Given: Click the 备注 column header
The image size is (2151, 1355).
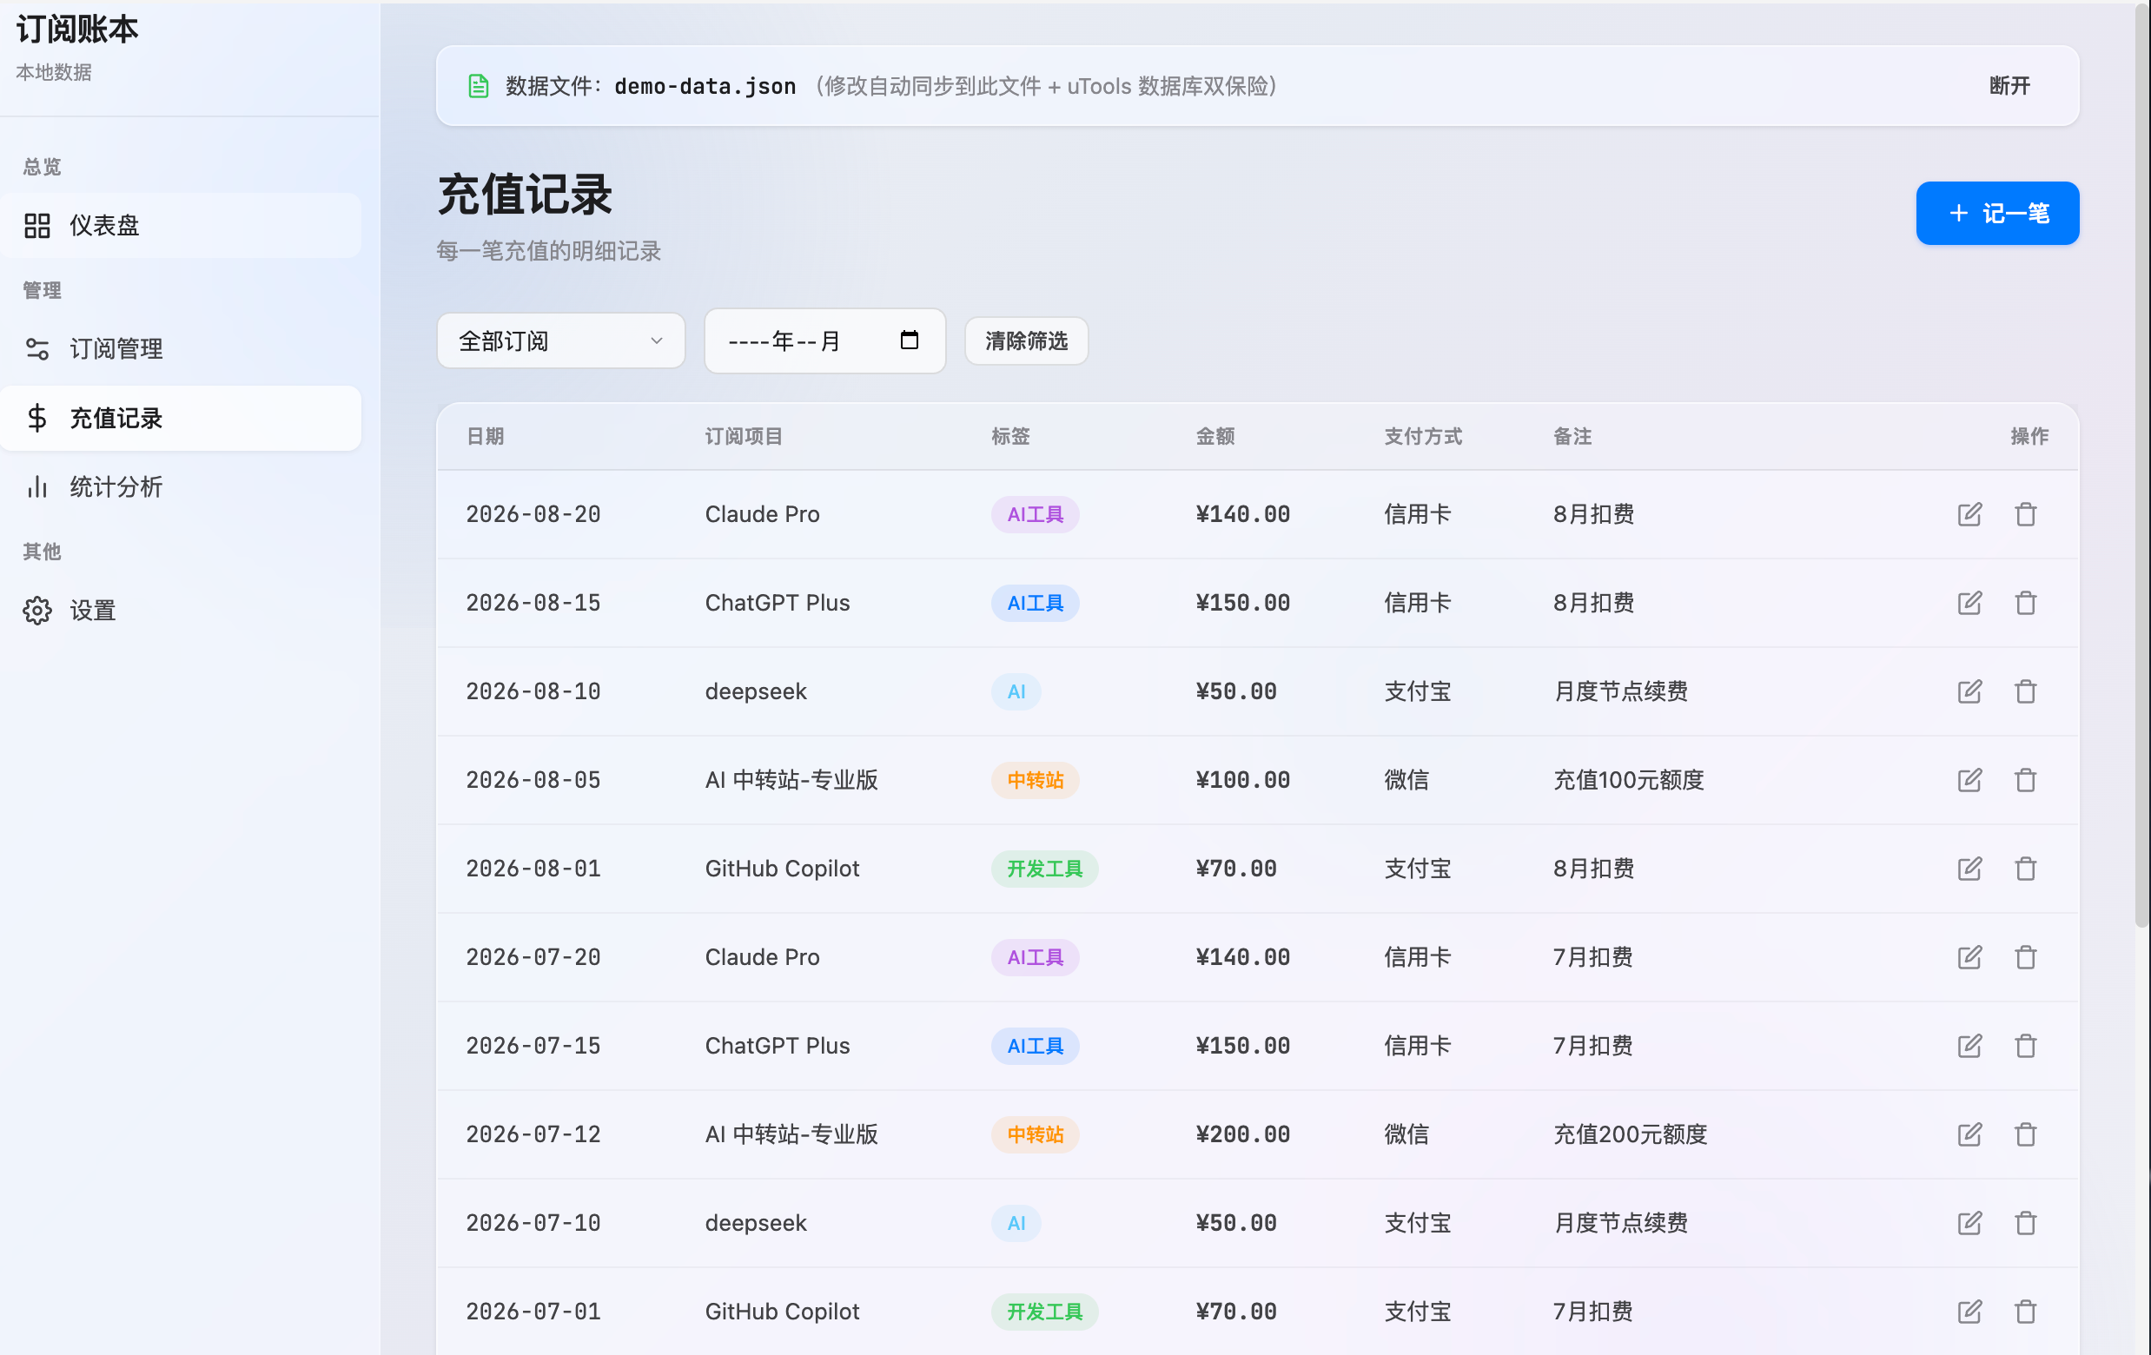Looking at the screenshot, I should pyautogui.click(x=1572, y=436).
